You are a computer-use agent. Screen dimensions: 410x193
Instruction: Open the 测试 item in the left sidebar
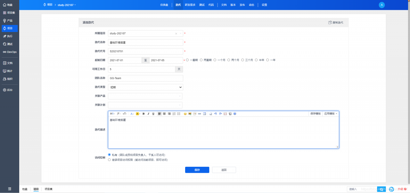(x=9, y=44)
